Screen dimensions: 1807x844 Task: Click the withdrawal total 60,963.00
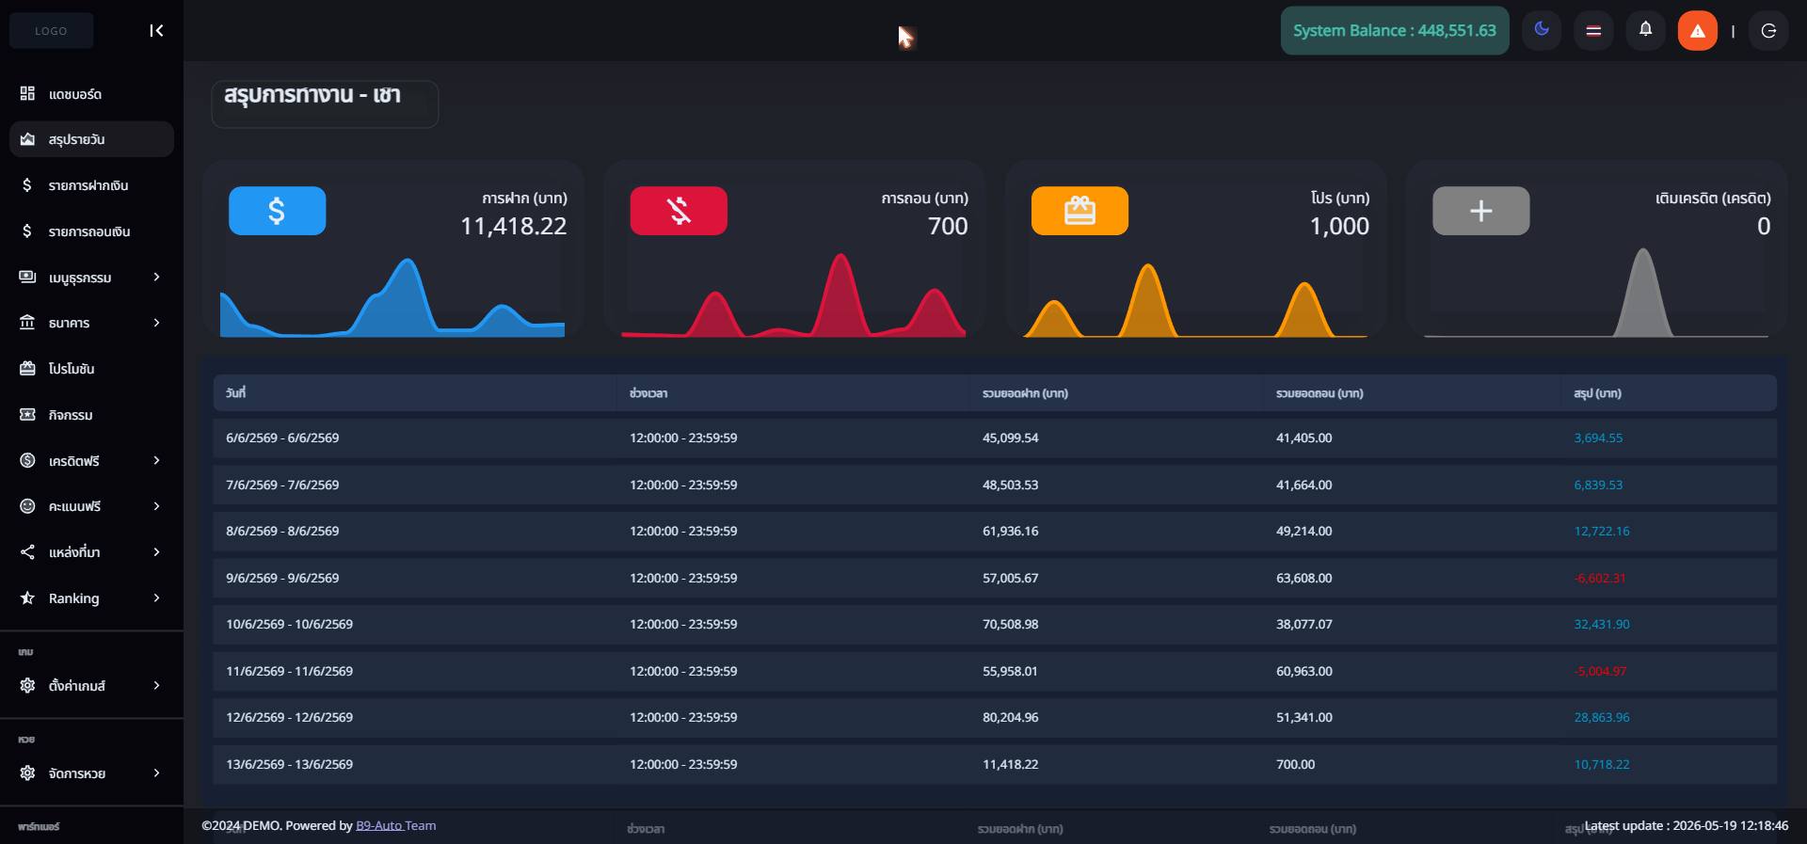coord(1304,672)
